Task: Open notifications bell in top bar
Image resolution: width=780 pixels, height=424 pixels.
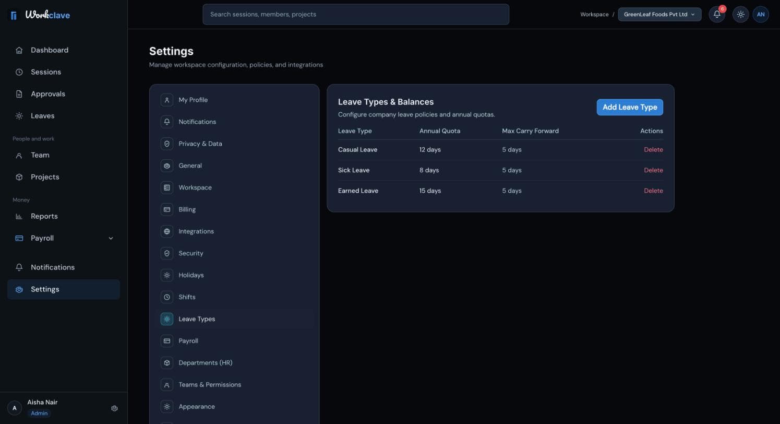Action: point(717,15)
